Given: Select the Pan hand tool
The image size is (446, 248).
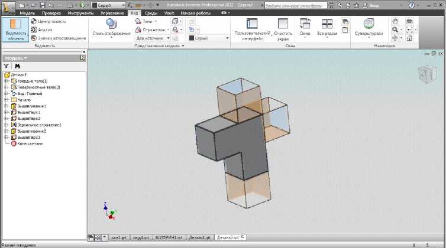Looking at the screenshot, I should (395, 21).
